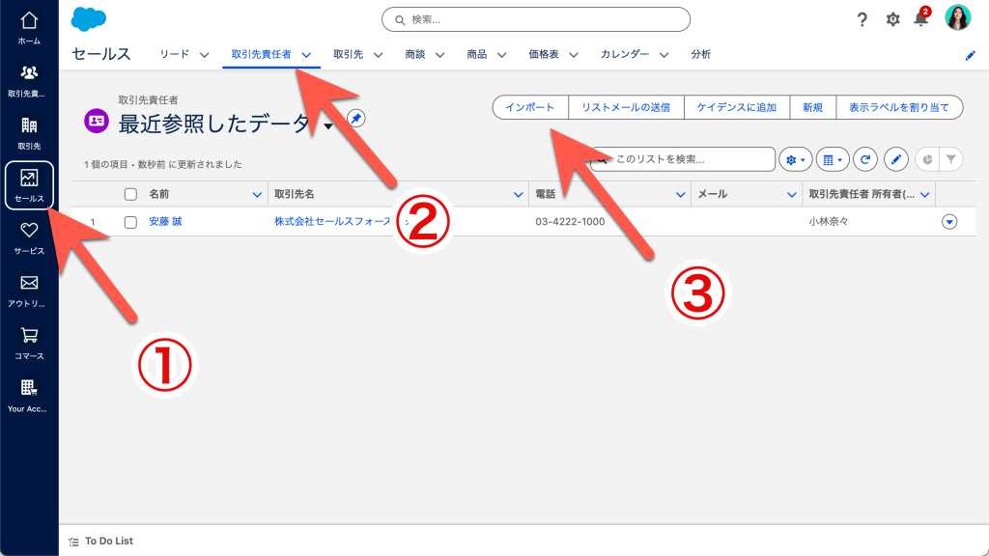The image size is (989, 556).
Task: Switch to 価格表 tab
Action: [x=544, y=54]
